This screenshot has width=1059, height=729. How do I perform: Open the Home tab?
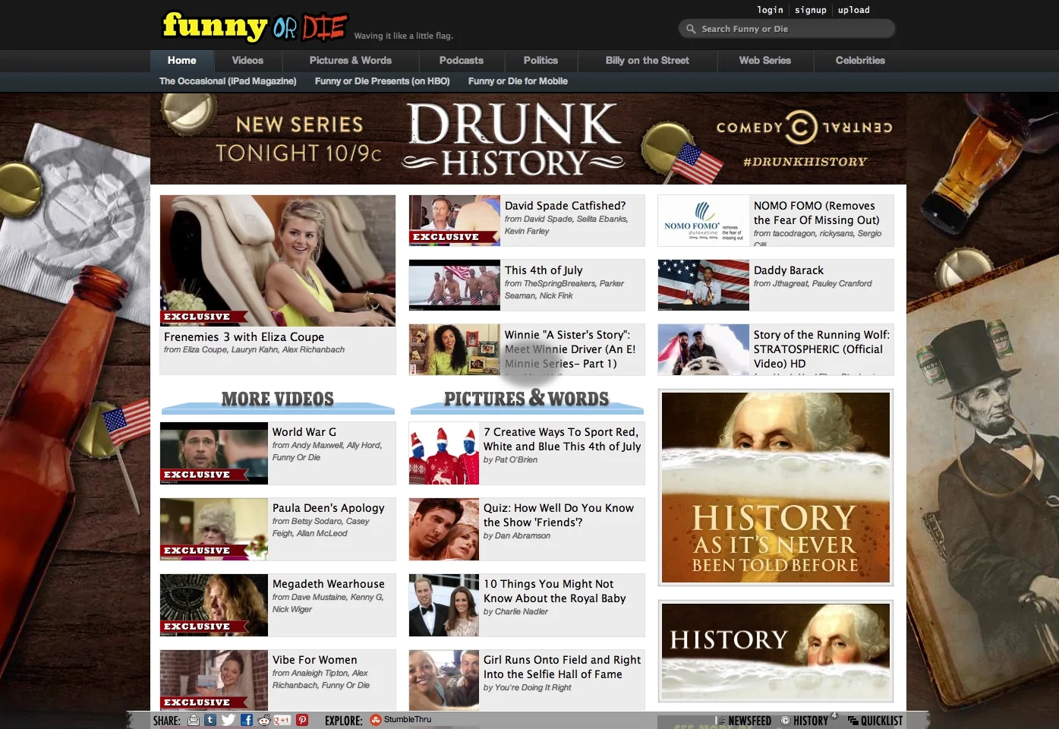point(181,61)
